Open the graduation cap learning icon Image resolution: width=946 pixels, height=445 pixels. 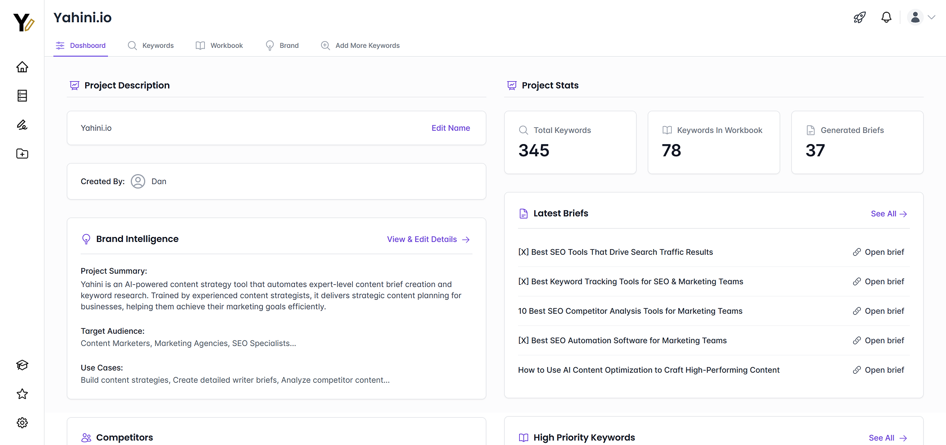22,365
